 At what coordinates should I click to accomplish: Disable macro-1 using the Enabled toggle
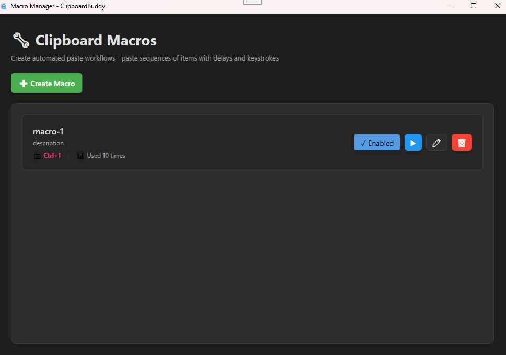[377, 142]
